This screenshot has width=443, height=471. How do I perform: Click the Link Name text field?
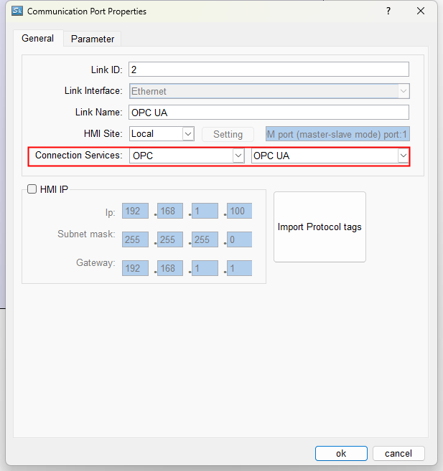click(x=268, y=113)
